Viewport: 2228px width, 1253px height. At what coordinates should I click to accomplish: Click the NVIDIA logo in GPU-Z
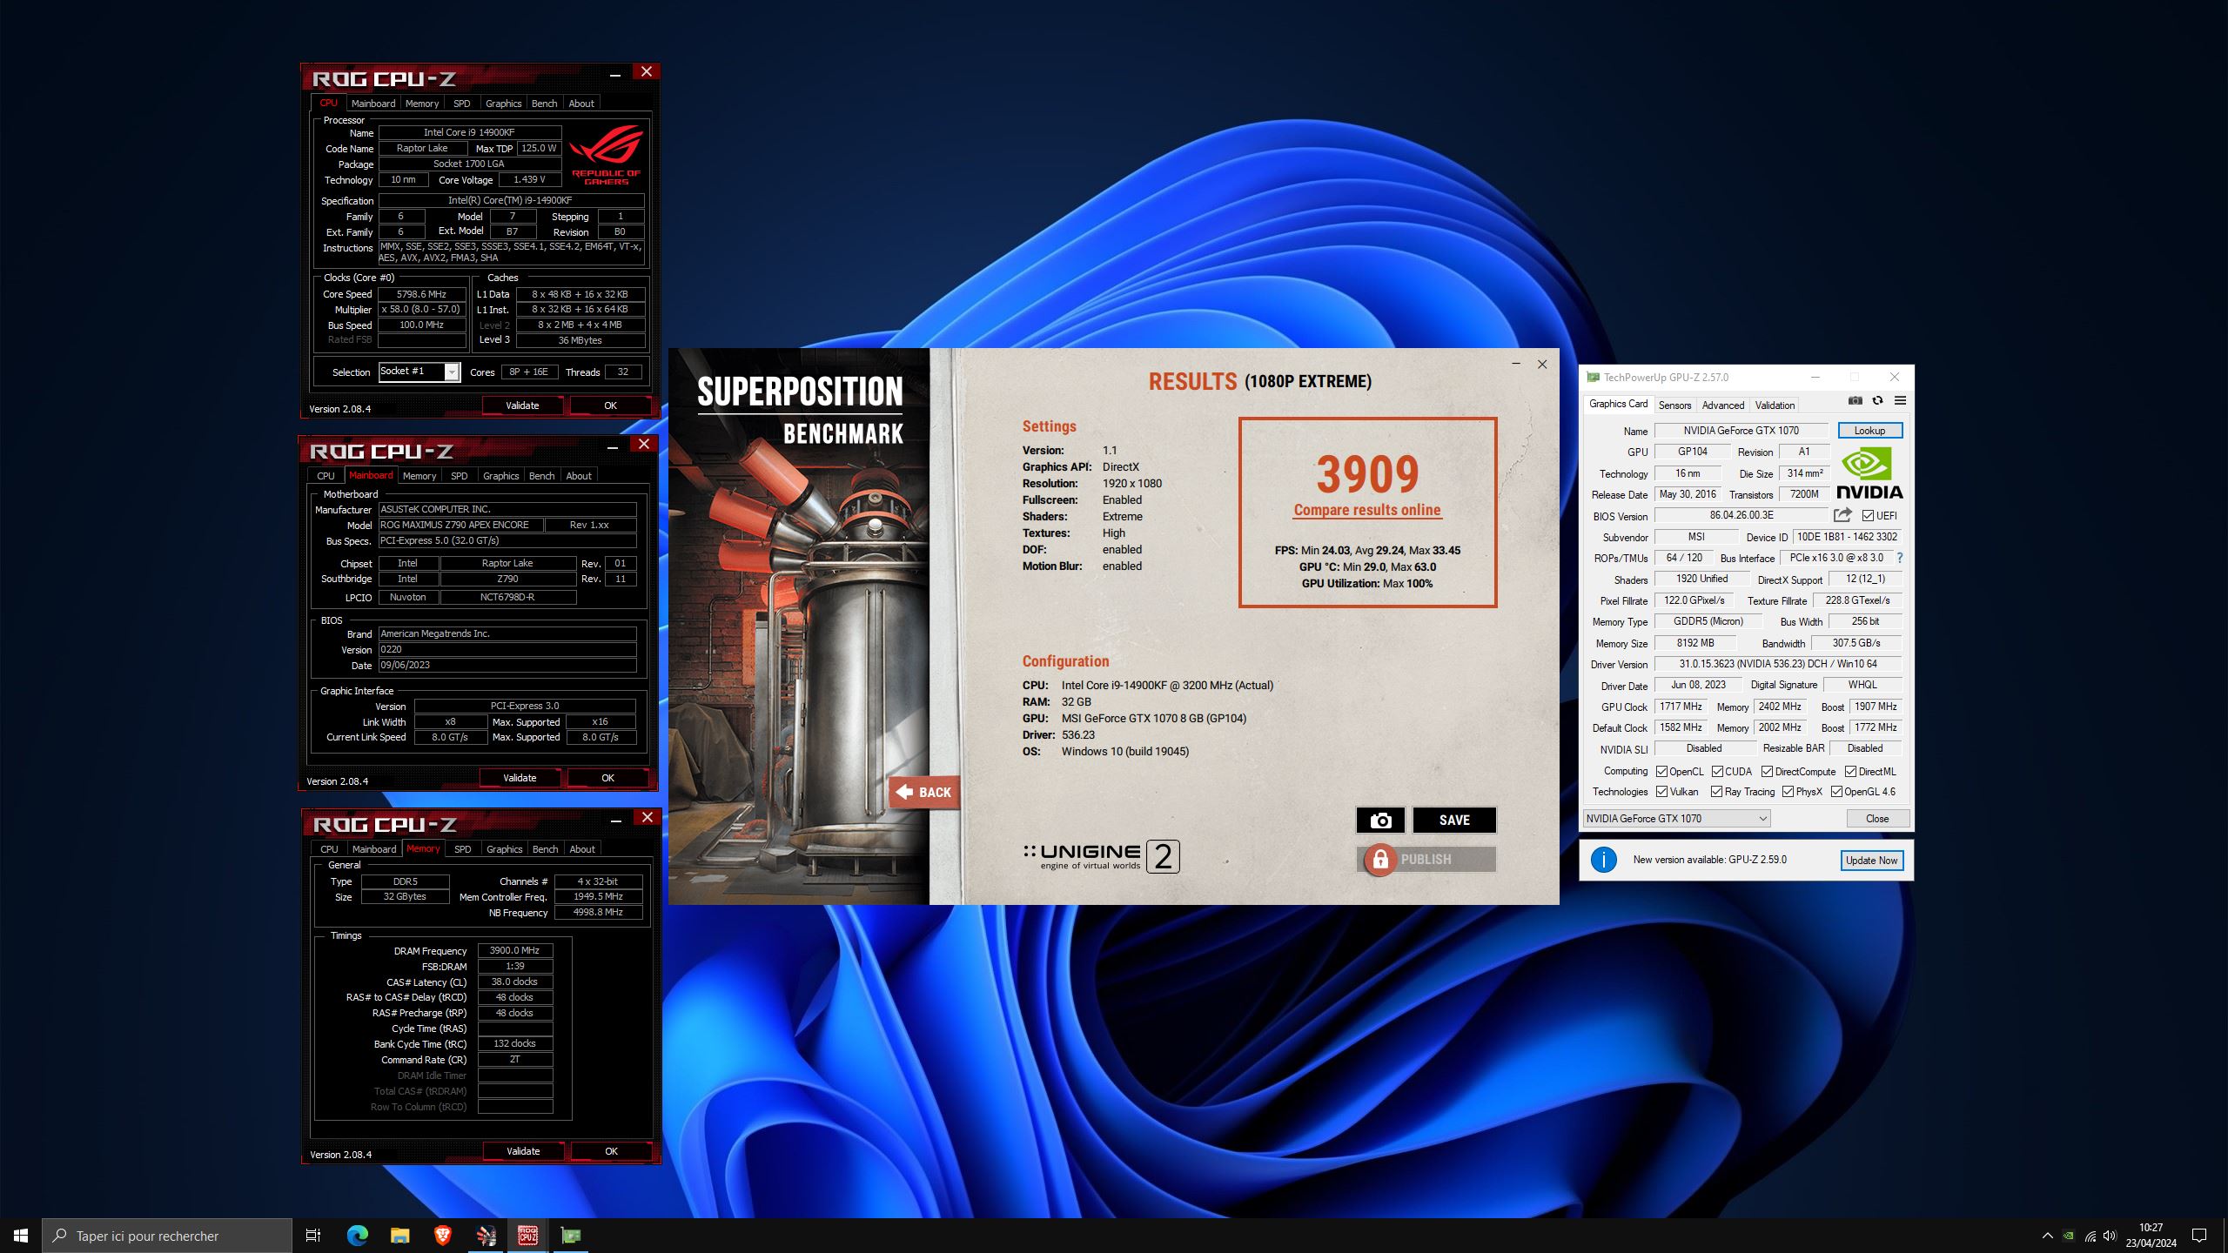point(1869,472)
